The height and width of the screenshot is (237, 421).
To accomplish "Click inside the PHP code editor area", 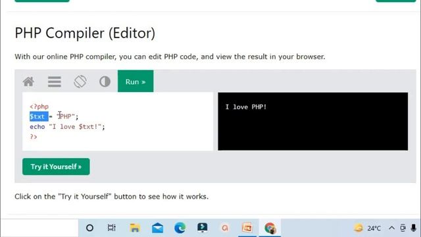I will click(x=118, y=121).
